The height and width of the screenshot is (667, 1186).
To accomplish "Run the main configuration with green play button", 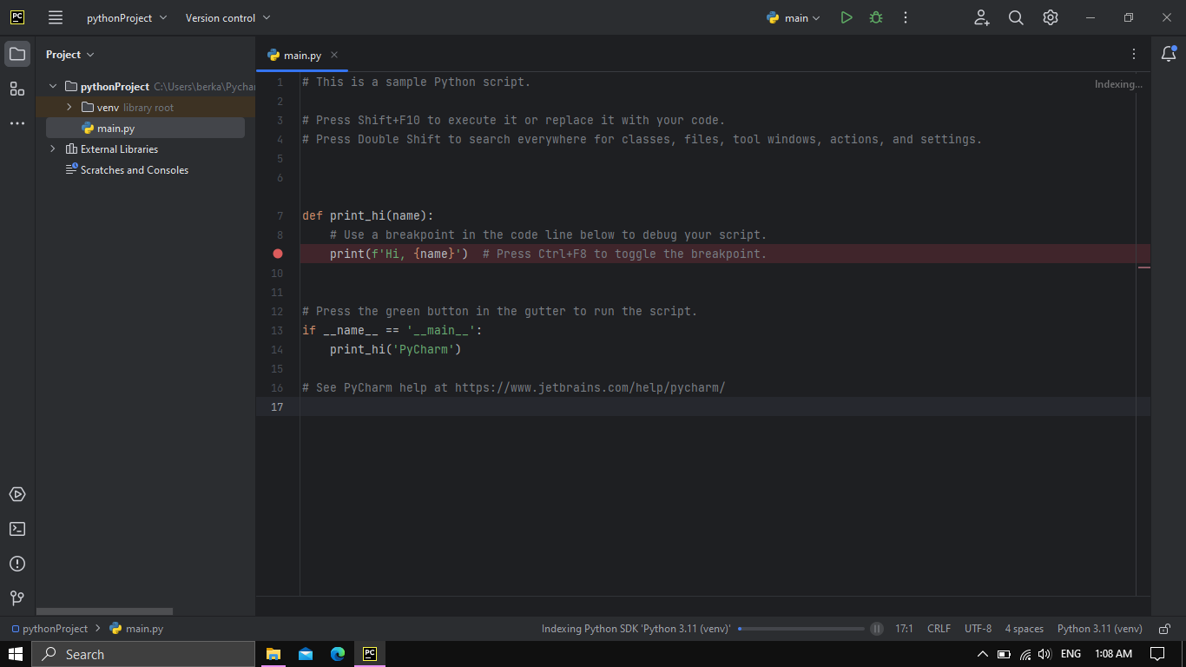I will (847, 17).
